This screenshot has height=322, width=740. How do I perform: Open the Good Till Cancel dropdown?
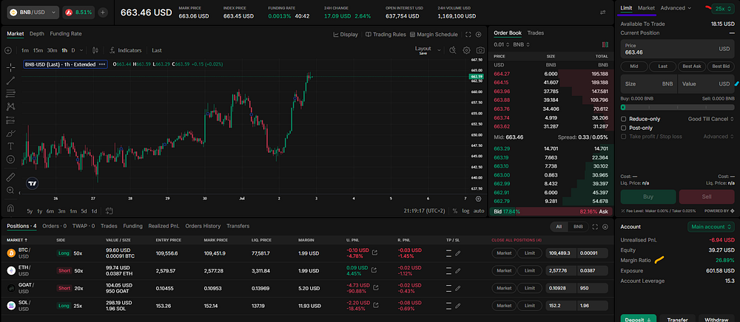click(710, 119)
